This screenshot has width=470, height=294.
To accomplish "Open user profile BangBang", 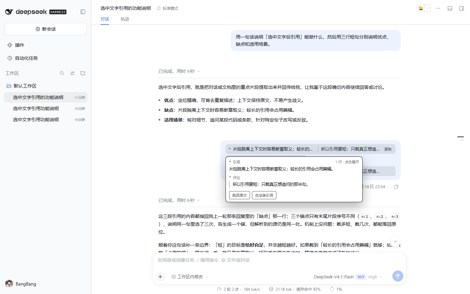I will (21, 284).
